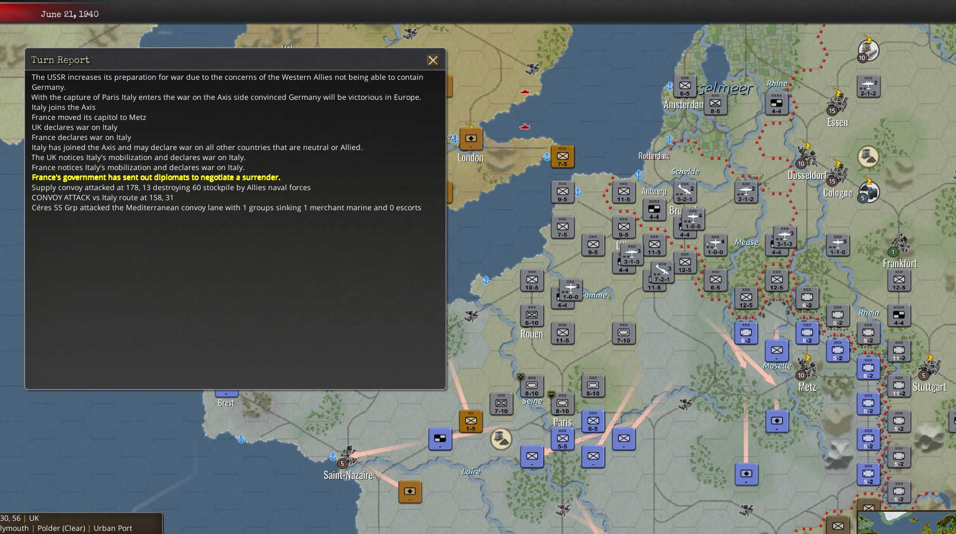
Task: Click the "30, 56 | UK" coordinates readout
Action: pos(20,518)
